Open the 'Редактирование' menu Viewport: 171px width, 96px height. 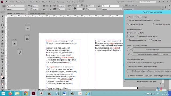click(x=22, y=2)
